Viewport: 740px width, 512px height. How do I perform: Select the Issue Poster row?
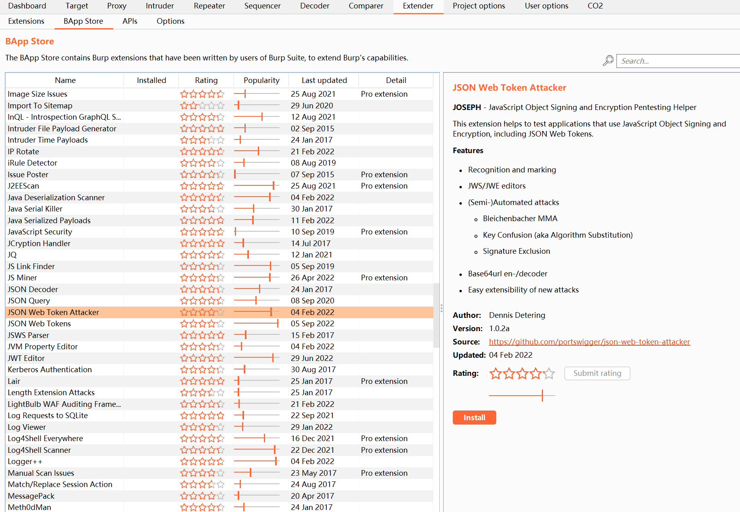220,175
